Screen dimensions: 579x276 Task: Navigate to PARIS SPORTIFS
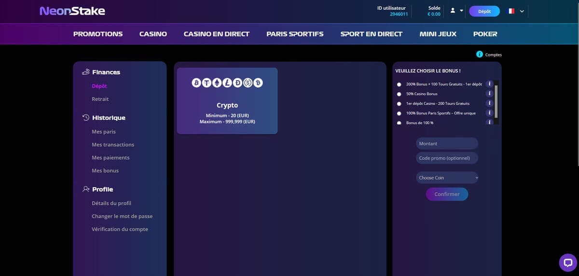295,34
